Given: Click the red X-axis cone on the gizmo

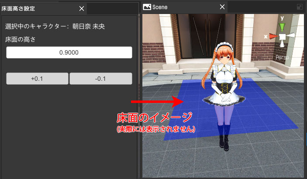Looking at the screenshot, I should [x=273, y=37].
